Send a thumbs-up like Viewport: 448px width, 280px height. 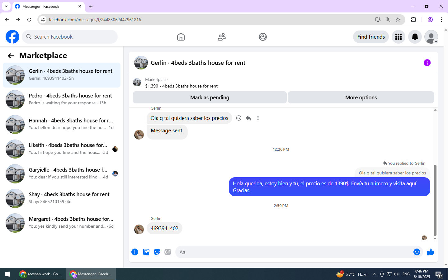point(431,252)
